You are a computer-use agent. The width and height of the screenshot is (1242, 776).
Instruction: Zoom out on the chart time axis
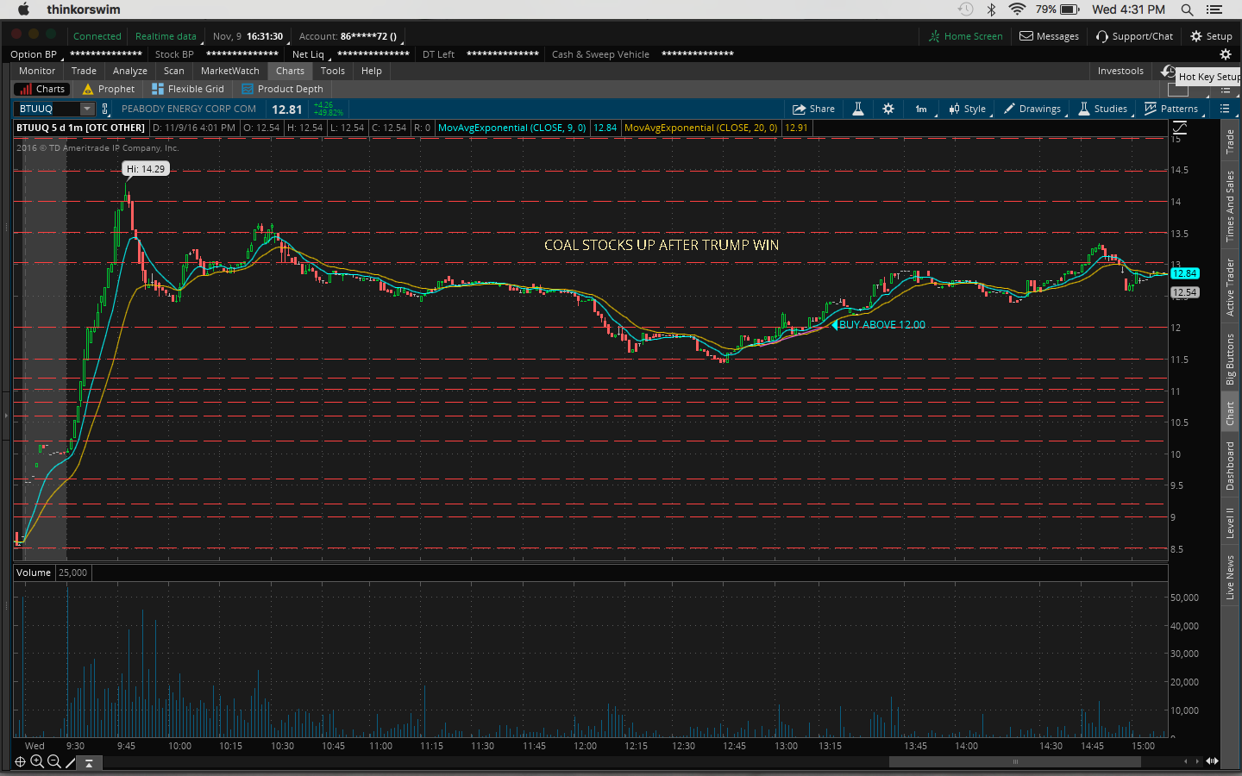pos(53,761)
